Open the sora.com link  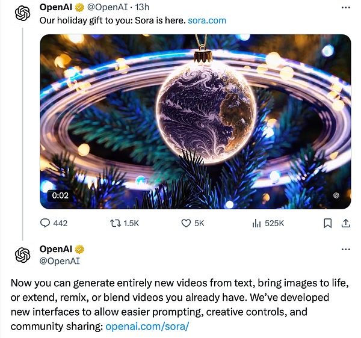click(207, 20)
